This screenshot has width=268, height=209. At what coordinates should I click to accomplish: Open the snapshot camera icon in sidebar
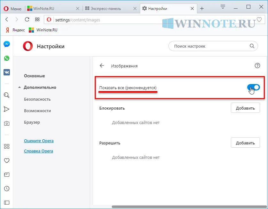coord(7,123)
